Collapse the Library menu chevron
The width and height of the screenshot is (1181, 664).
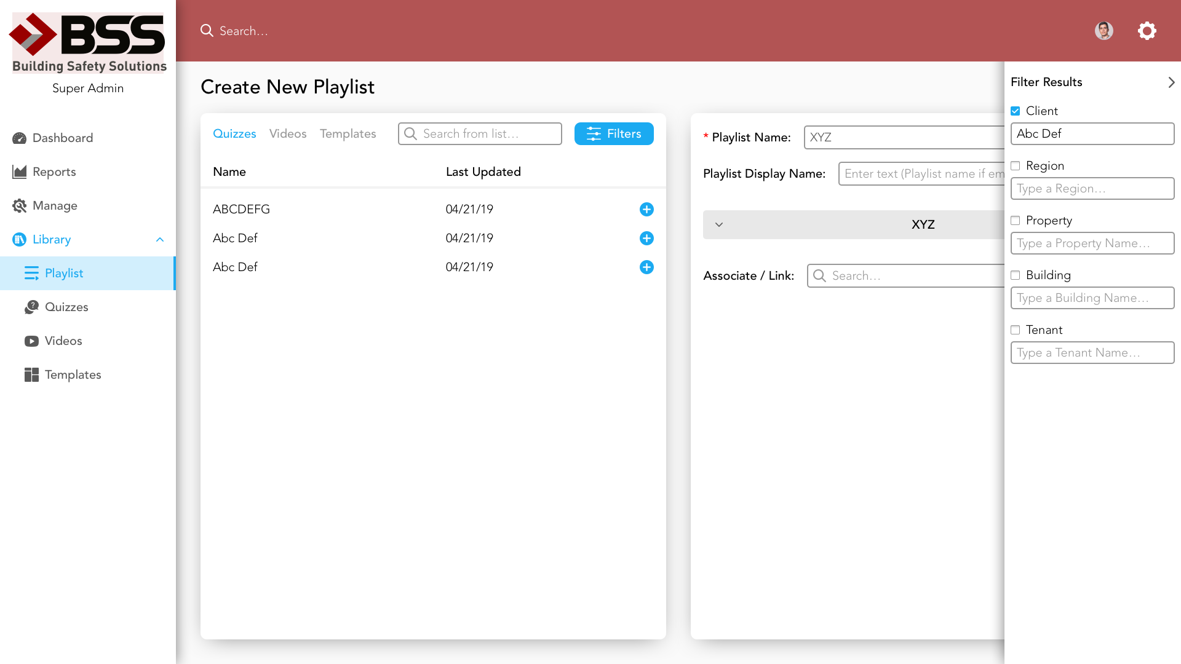point(160,240)
